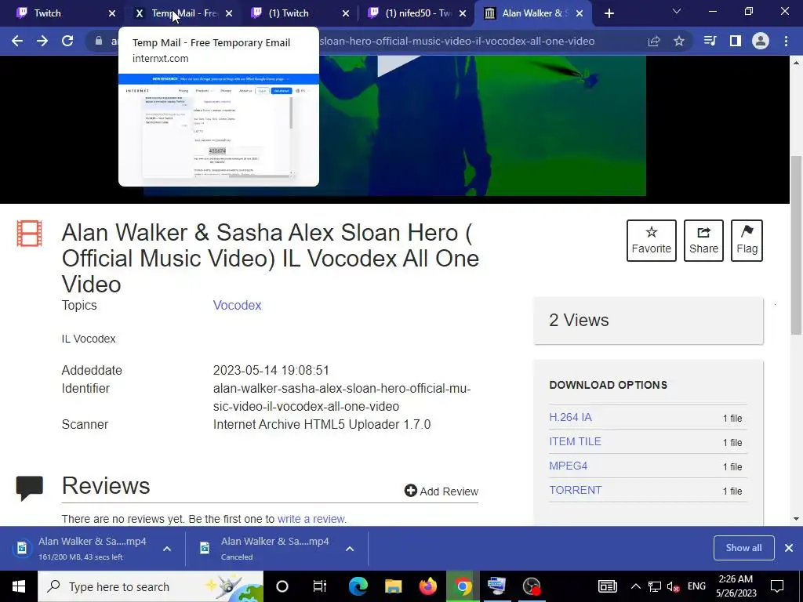803x602 pixels.
Task: Open the notification center icon
Action: click(x=777, y=586)
